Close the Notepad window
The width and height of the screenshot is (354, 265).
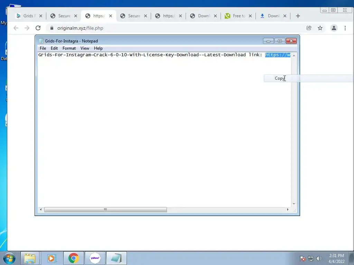(x=291, y=41)
